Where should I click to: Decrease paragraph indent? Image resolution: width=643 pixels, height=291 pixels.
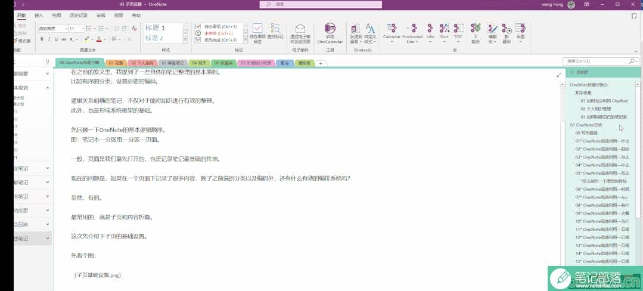click(x=116, y=28)
